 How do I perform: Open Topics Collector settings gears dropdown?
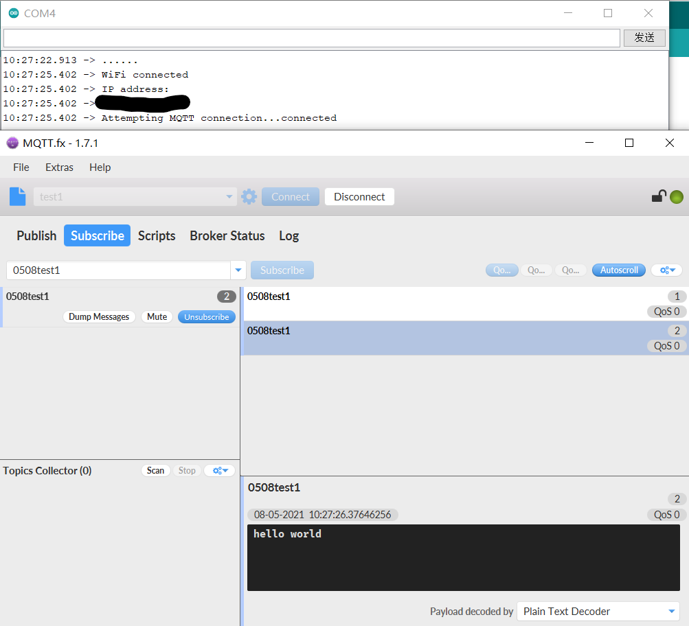[220, 471]
